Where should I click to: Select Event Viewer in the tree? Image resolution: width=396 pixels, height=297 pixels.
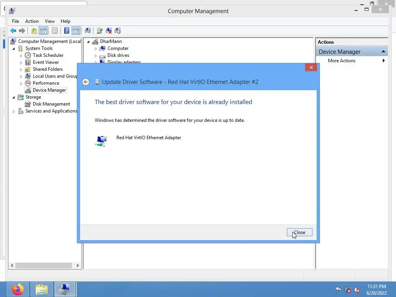click(46, 62)
